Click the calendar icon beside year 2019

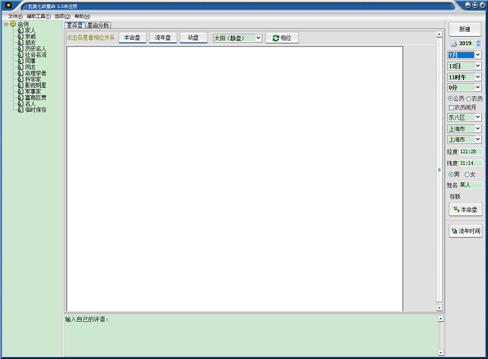click(453, 43)
